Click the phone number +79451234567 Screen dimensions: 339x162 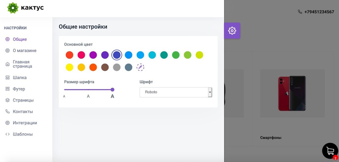coord(319,12)
